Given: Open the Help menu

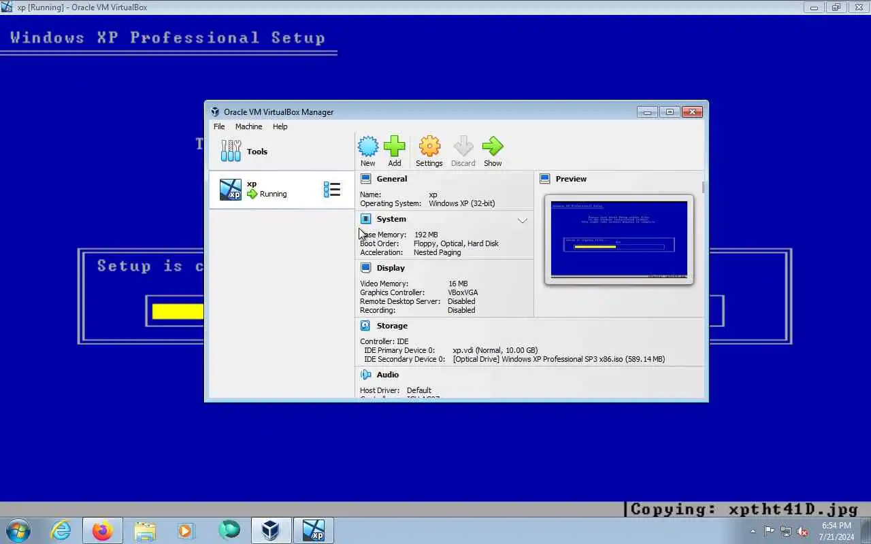Looking at the screenshot, I should pyautogui.click(x=280, y=126).
